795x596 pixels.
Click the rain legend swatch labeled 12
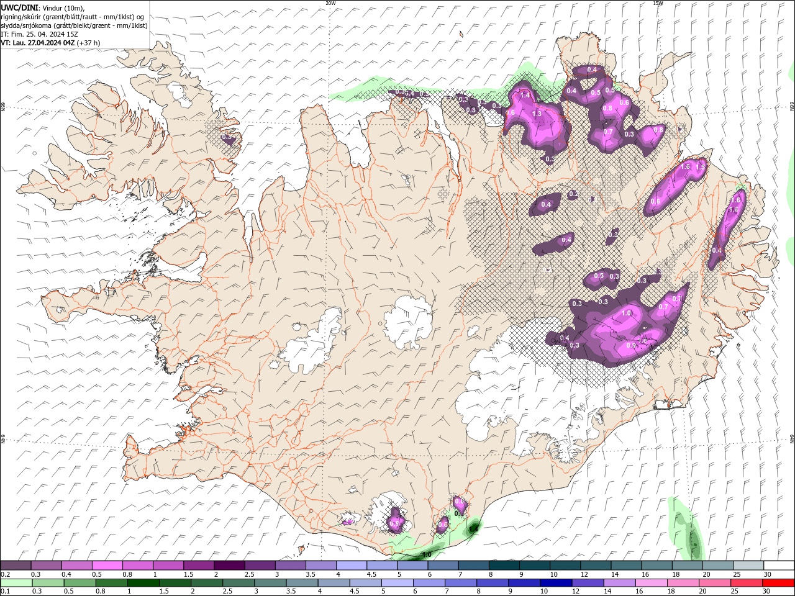[x=588, y=583]
